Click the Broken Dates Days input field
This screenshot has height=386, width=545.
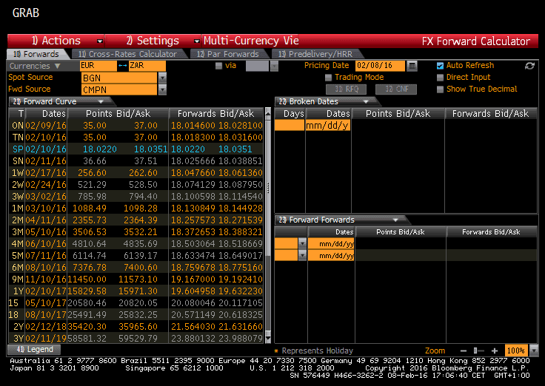pos(290,125)
